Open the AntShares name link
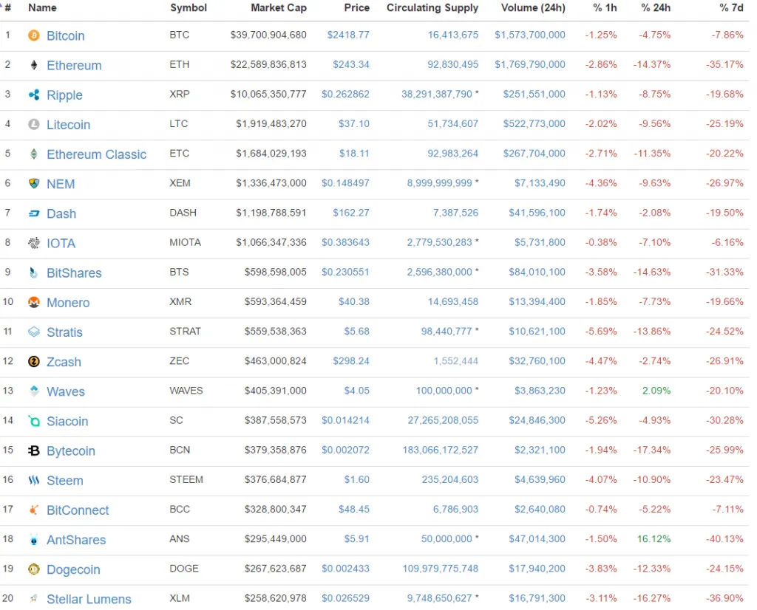 coord(76,540)
